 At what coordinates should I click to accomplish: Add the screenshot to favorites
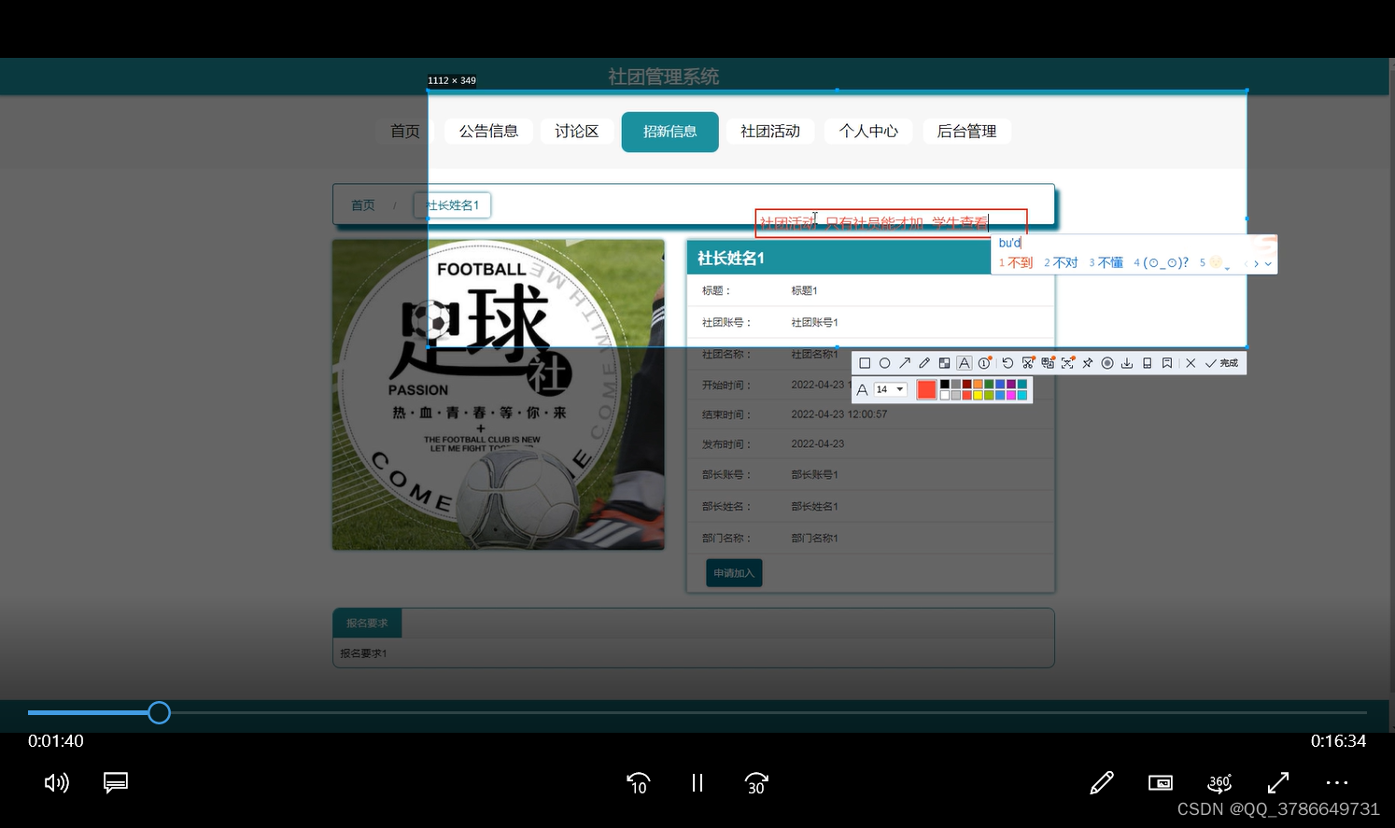point(1167,363)
